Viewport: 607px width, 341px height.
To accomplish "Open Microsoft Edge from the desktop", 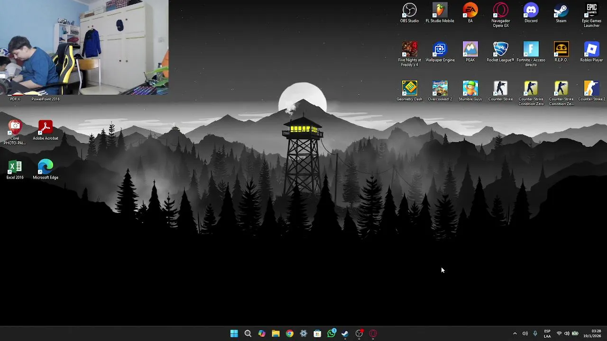I will coord(46,170).
